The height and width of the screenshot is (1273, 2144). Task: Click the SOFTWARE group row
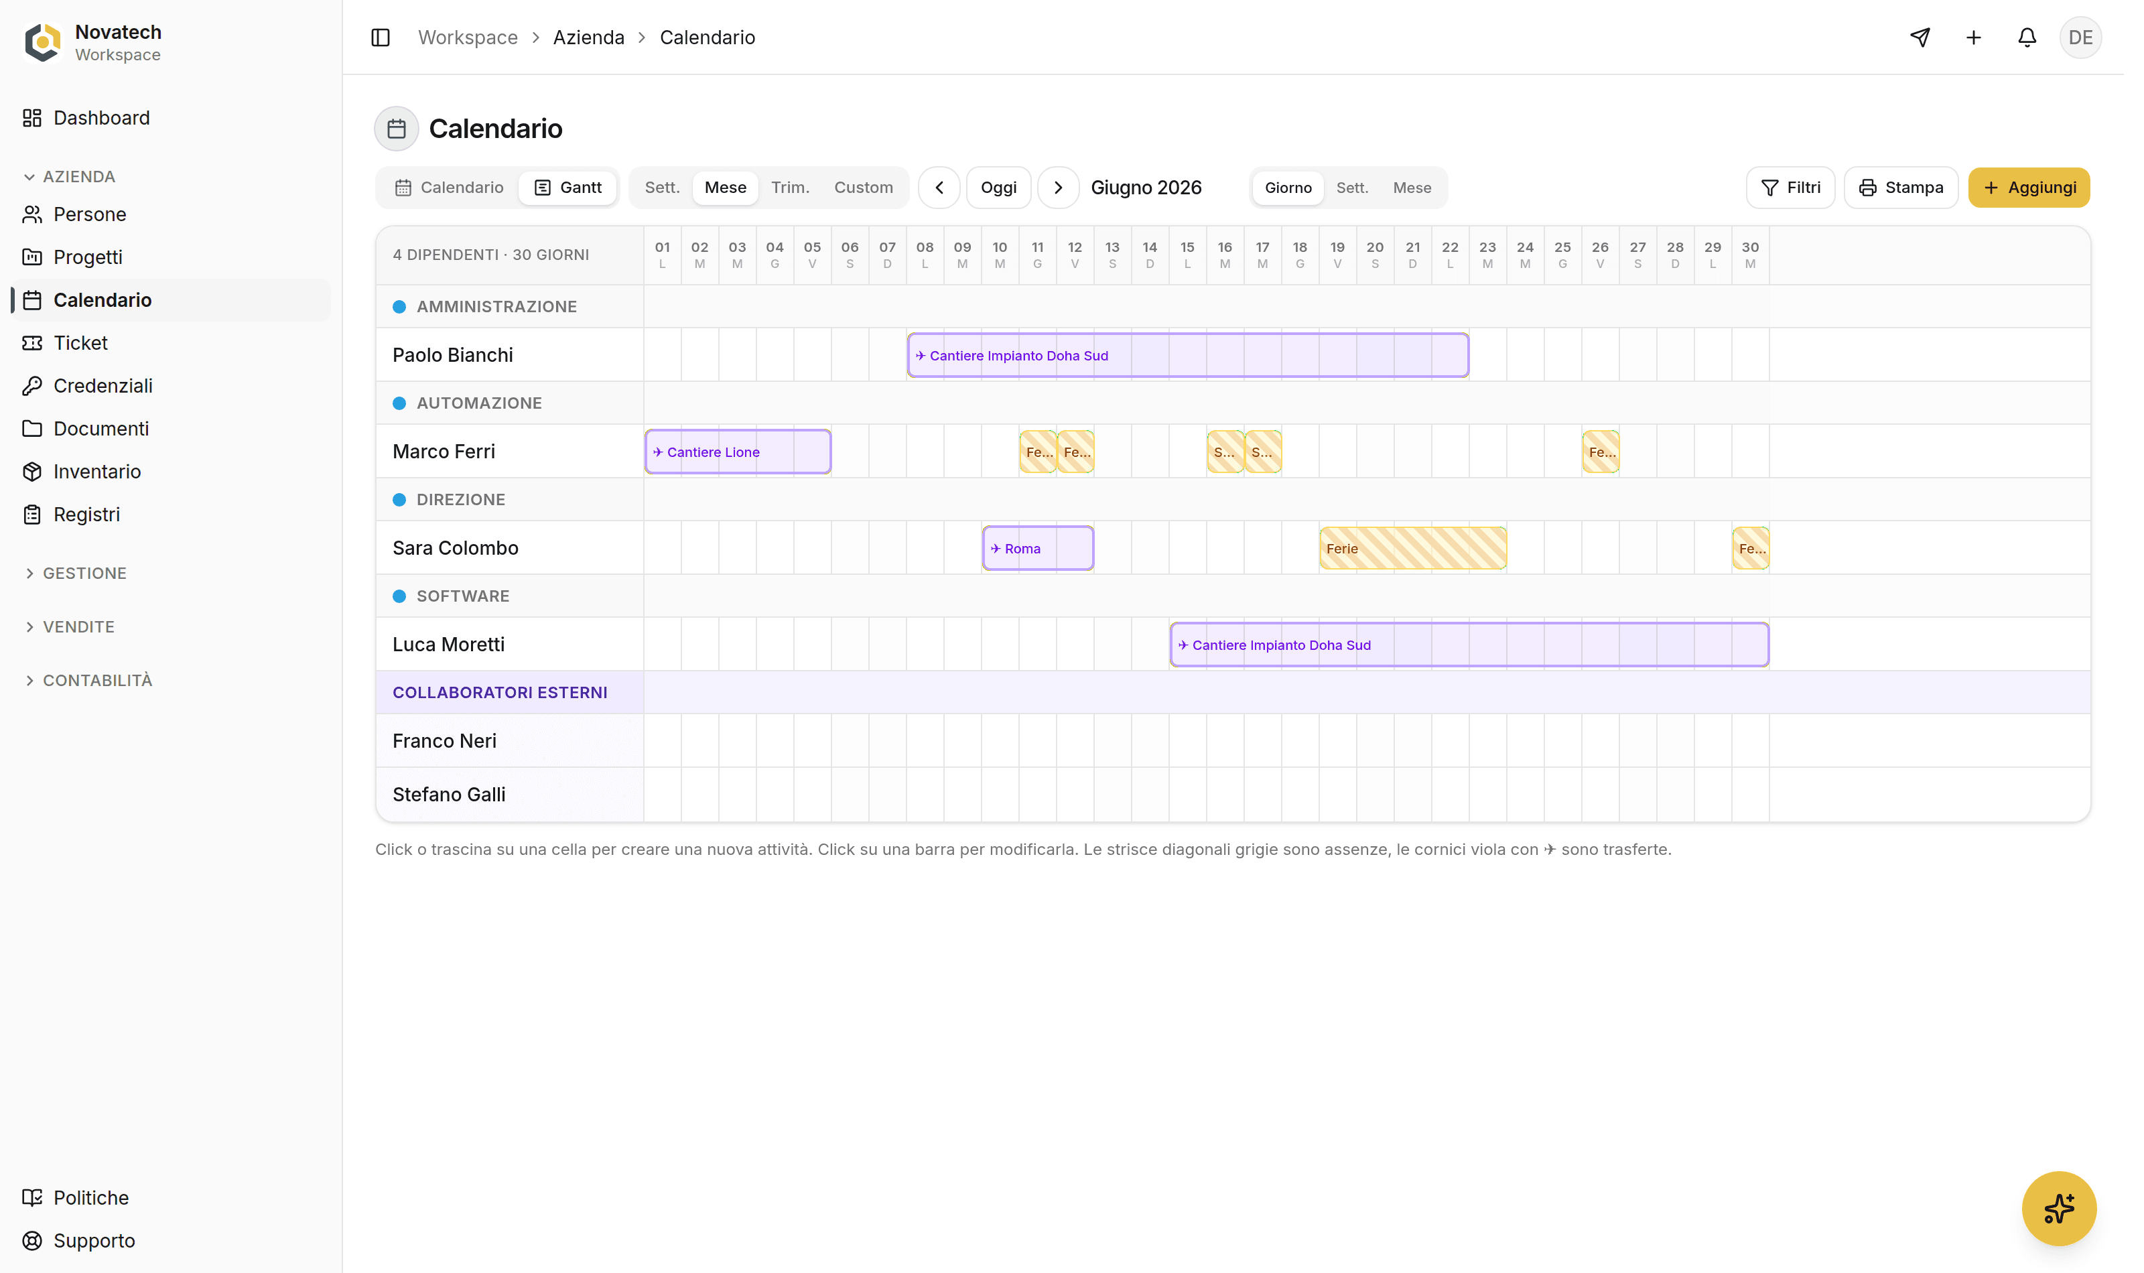click(x=1232, y=596)
